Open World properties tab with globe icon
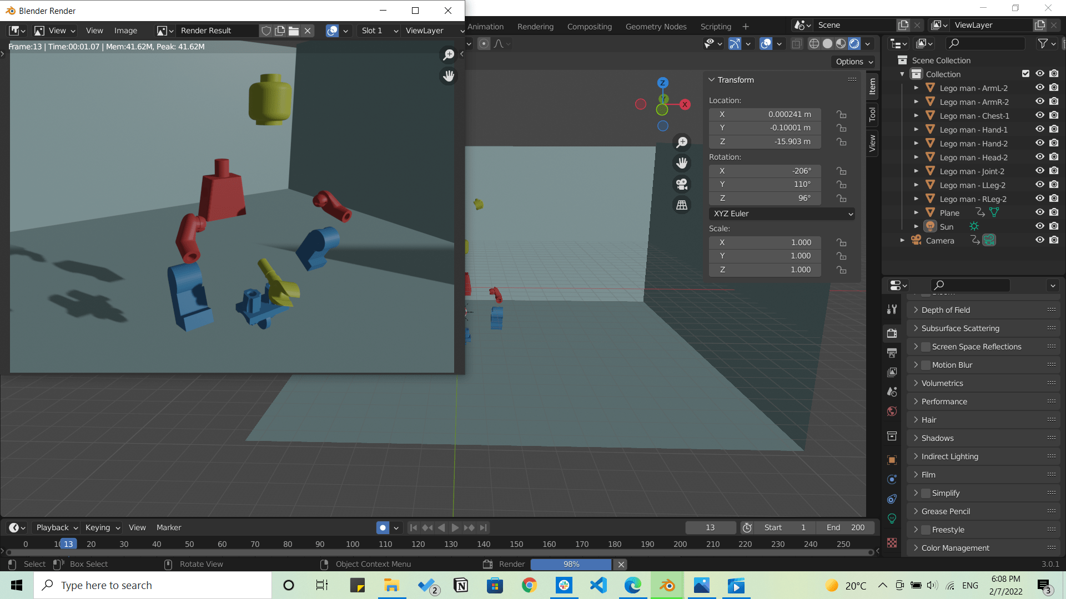This screenshot has width=1066, height=599. point(892,411)
